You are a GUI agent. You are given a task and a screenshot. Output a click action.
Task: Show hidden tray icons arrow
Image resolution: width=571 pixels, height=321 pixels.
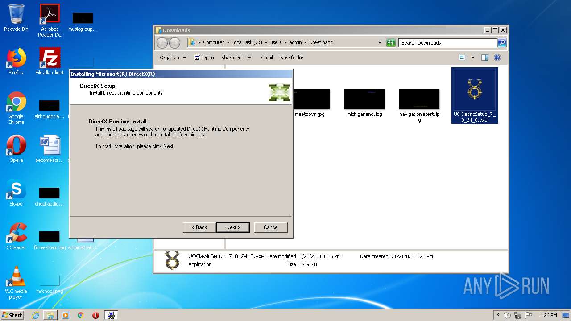497,315
